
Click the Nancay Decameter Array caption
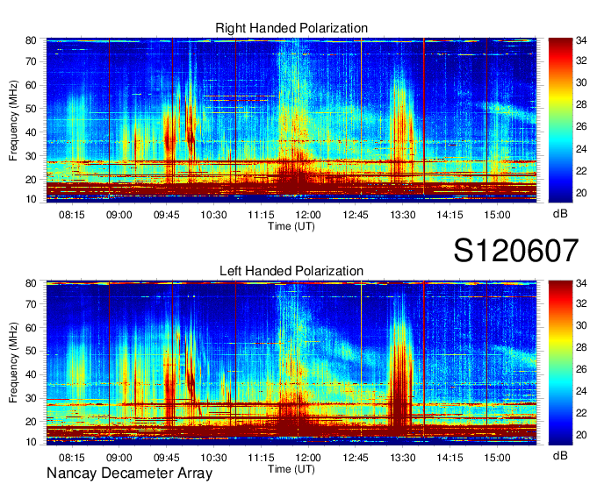[129, 473]
